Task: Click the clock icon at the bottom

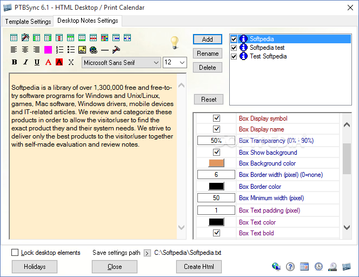Action: pyautogui.click(x=318, y=267)
